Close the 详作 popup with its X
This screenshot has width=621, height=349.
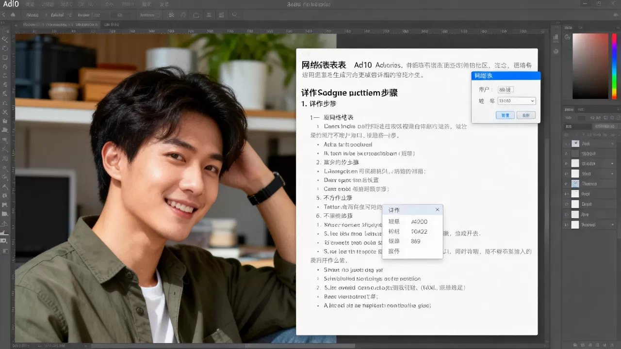point(437,210)
